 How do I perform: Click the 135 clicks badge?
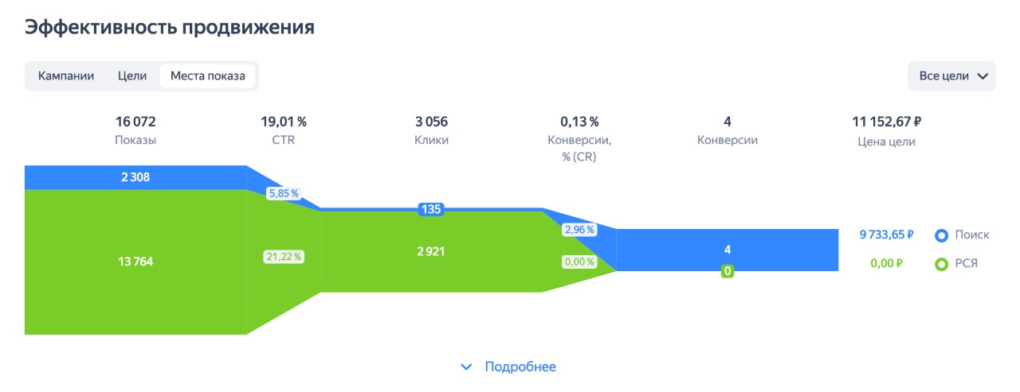pos(431,210)
